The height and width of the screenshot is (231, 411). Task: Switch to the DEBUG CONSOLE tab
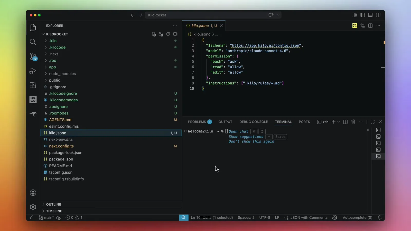[254, 122]
